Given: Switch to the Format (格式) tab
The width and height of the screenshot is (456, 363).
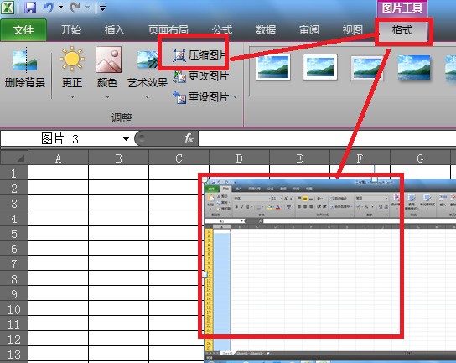Looking at the screenshot, I should (x=402, y=29).
